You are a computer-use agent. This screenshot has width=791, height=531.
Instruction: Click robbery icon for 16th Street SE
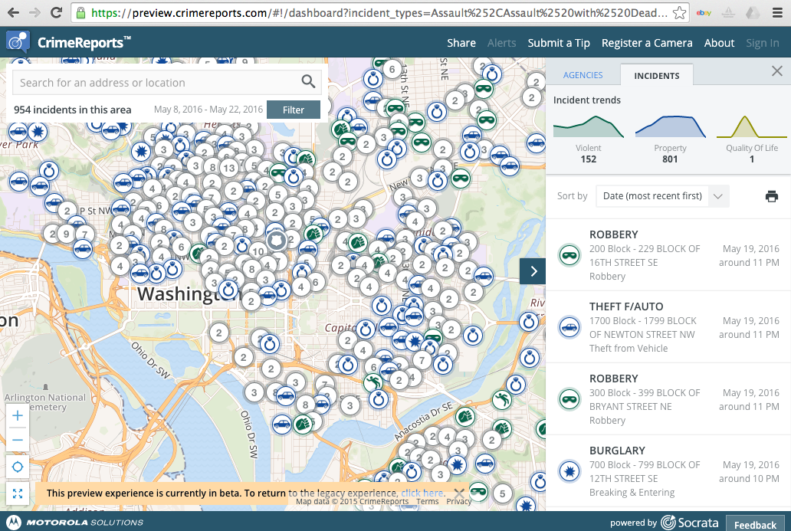point(569,255)
